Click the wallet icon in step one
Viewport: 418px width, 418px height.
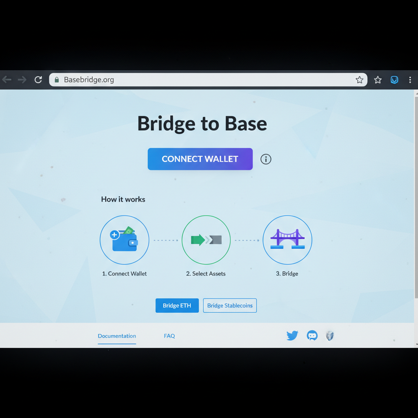point(124,240)
